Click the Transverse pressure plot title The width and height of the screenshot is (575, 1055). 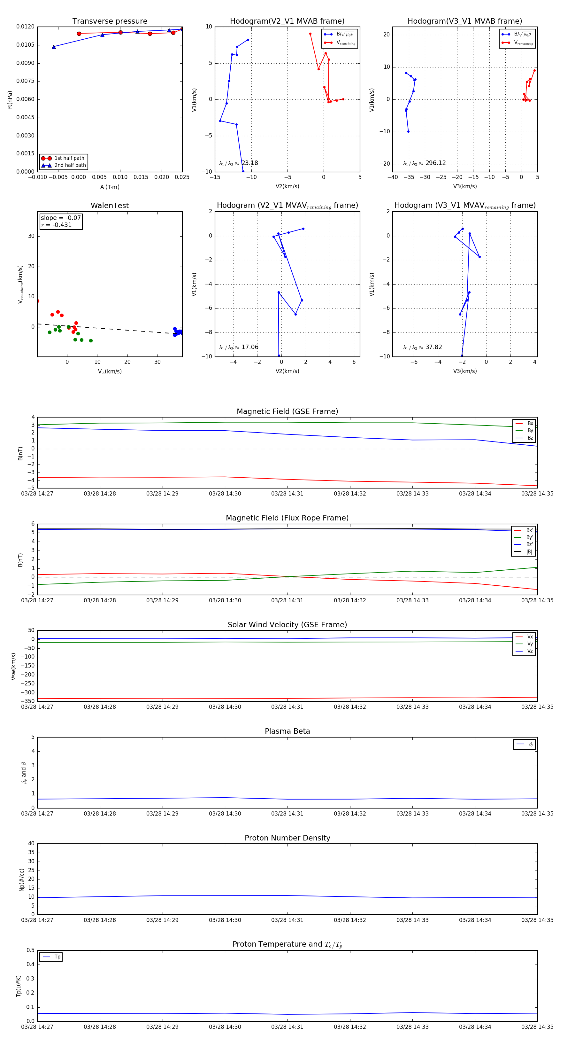coord(110,21)
